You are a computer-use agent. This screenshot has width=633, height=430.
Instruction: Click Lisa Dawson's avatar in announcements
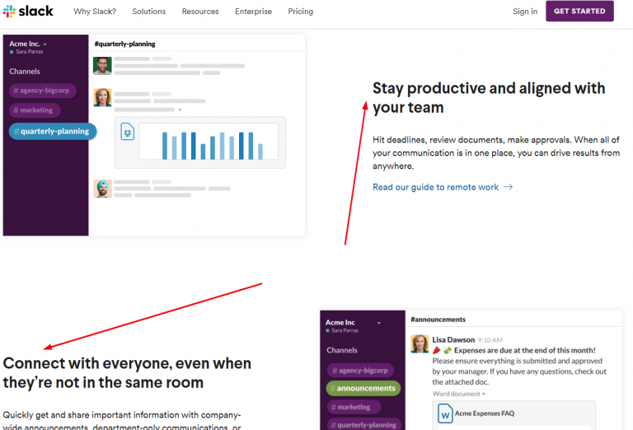pos(420,344)
